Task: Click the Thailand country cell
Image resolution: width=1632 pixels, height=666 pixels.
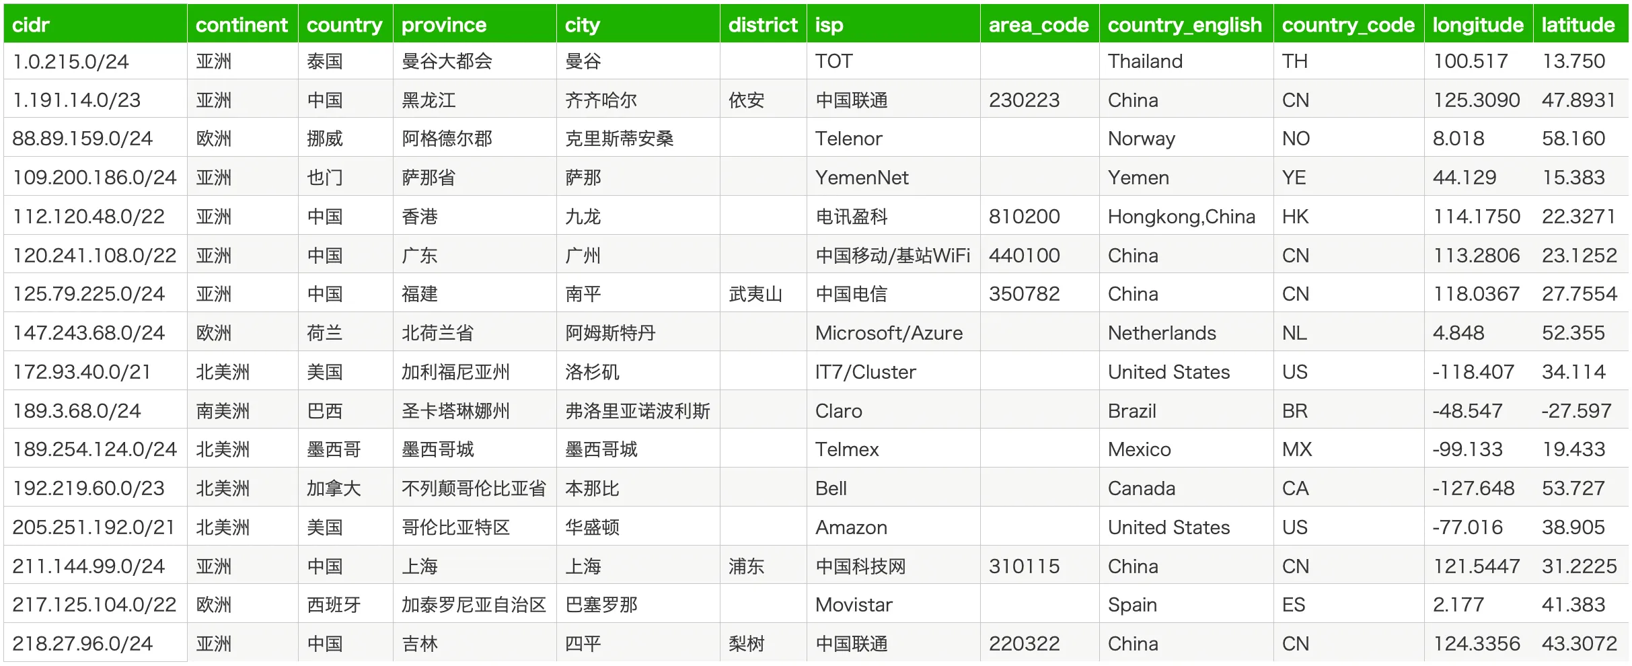Action: [x=1187, y=61]
